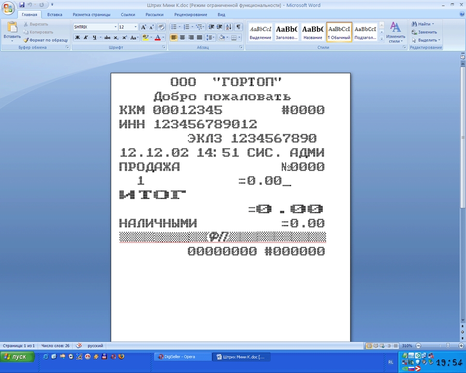Viewport: 466px width, 373px height.
Task: Click the Format Painter brush icon
Action: (26, 40)
